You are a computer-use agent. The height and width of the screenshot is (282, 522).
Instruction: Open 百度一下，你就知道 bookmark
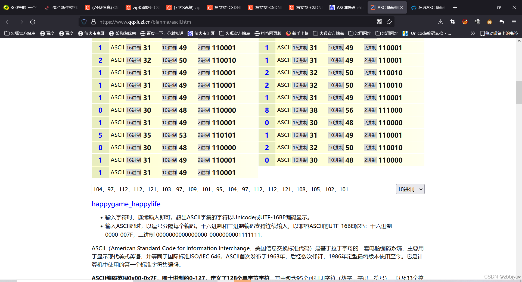[162, 33]
